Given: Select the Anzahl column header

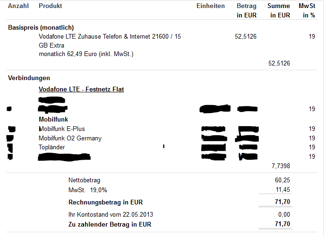Looking at the screenshot, I should coord(18,6).
